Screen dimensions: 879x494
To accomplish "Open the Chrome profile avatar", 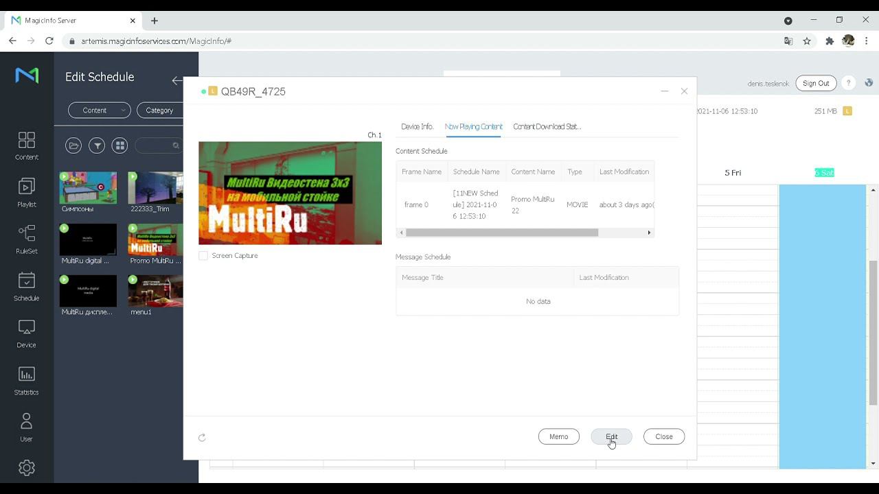I will [848, 41].
